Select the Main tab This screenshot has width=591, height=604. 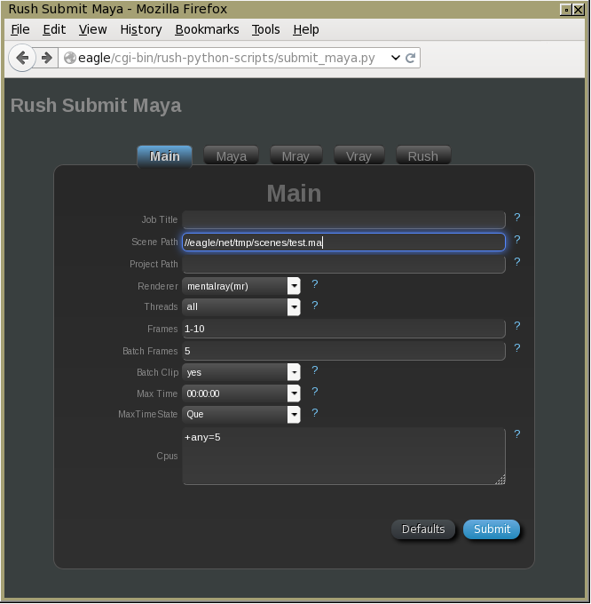(x=165, y=156)
